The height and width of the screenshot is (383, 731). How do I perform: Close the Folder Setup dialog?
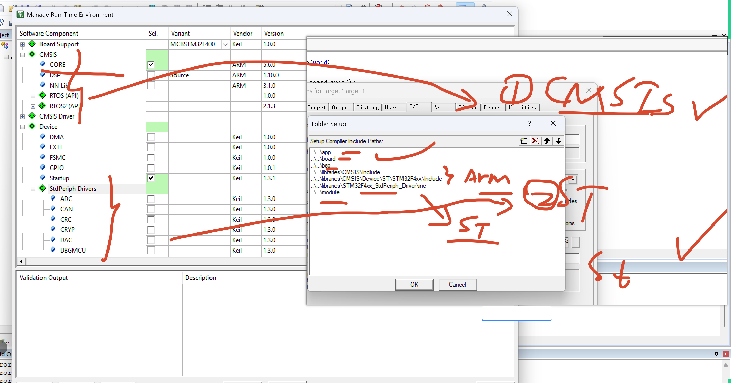pos(553,123)
